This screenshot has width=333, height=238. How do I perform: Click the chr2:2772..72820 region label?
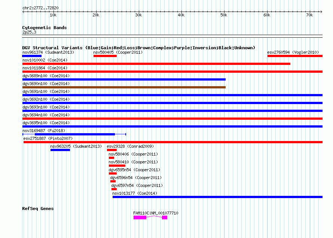pyautogui.click(x=40, y=8)
